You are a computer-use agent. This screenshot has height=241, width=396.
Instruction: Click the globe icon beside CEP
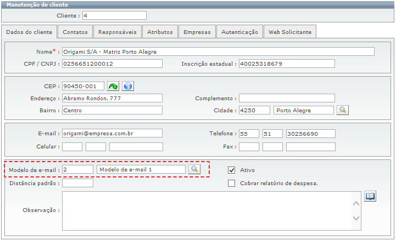click(x=128, y=86)
